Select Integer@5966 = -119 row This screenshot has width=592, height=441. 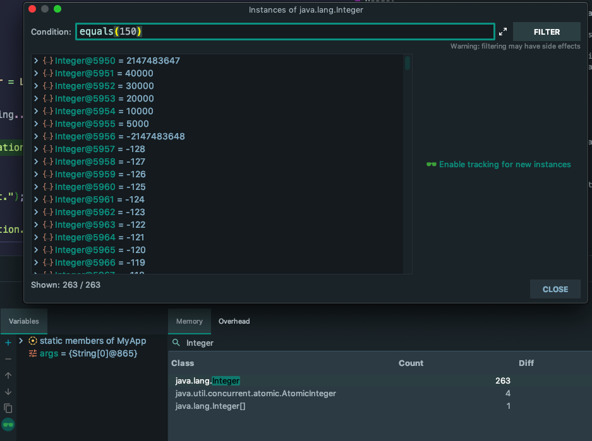pyautogui.click(x=217, y=262)
